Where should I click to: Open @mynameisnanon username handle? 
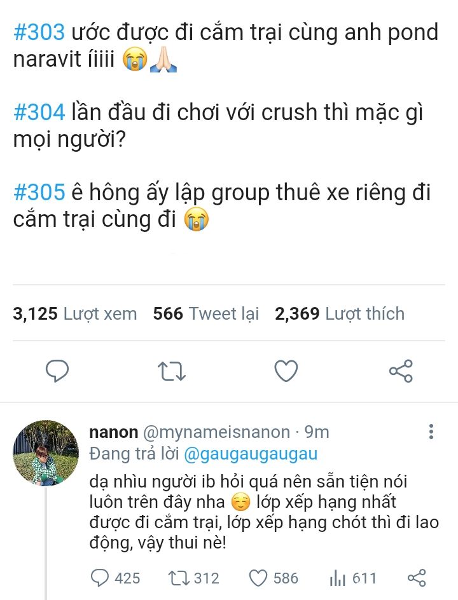216,432
